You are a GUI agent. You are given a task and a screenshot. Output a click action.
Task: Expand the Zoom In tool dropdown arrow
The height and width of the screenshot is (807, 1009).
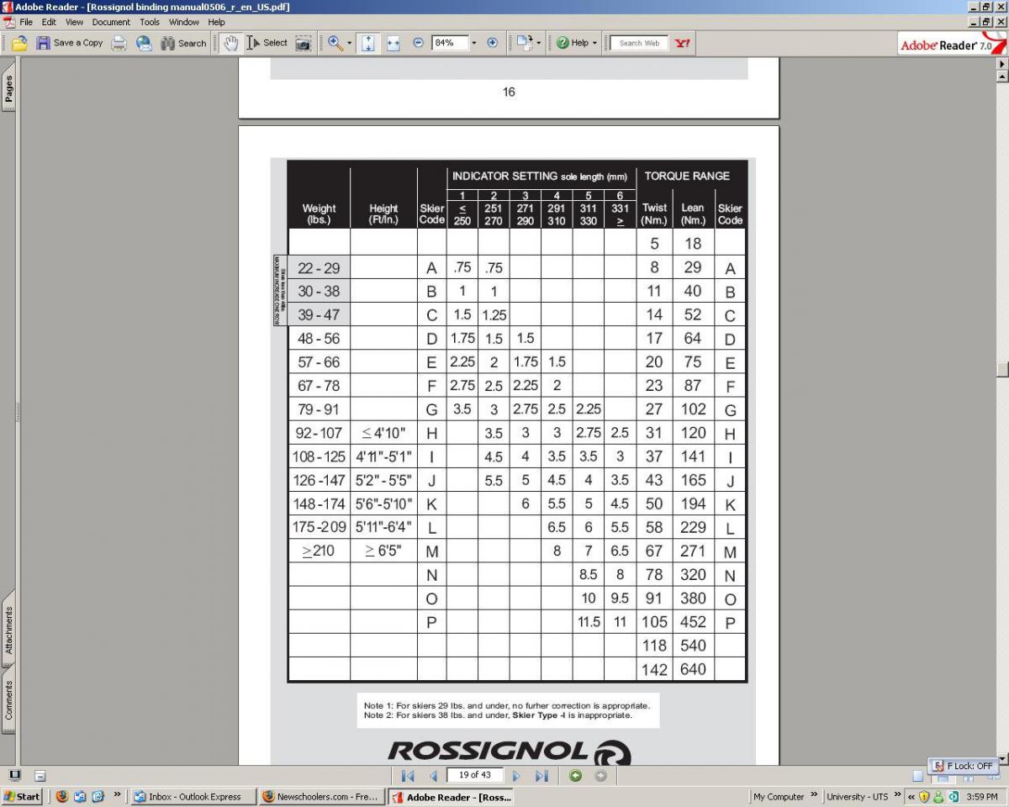point(350,43)
